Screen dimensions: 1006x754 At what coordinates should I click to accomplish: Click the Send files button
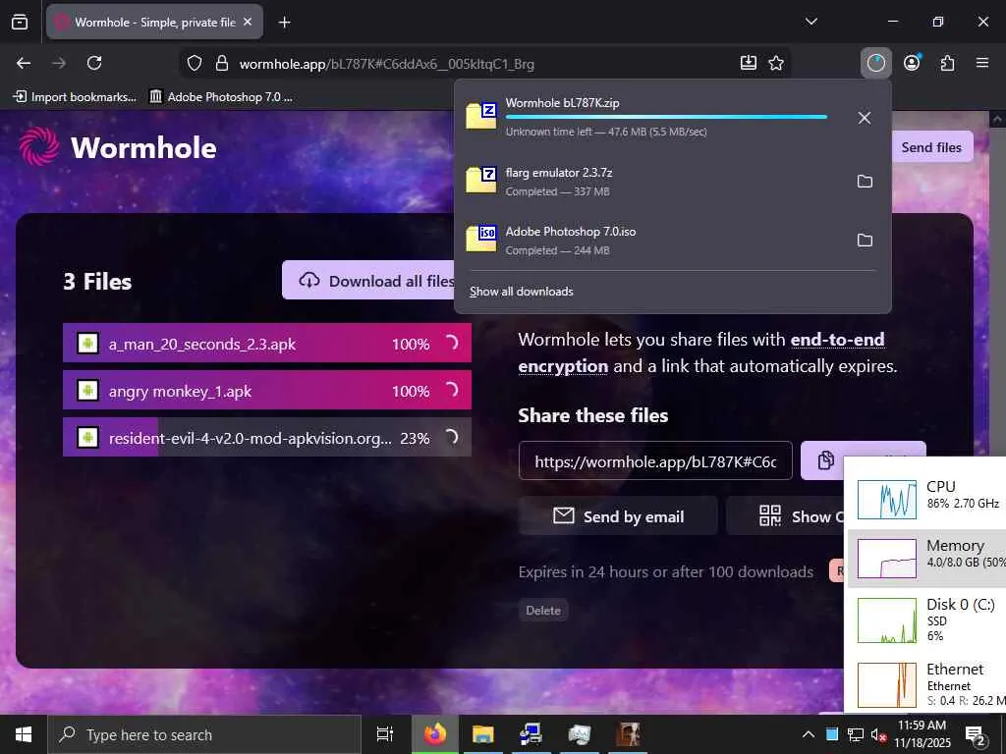(x=931, y=147)
